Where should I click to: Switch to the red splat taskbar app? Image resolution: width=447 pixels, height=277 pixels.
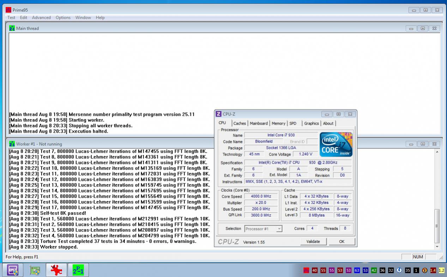56,270
